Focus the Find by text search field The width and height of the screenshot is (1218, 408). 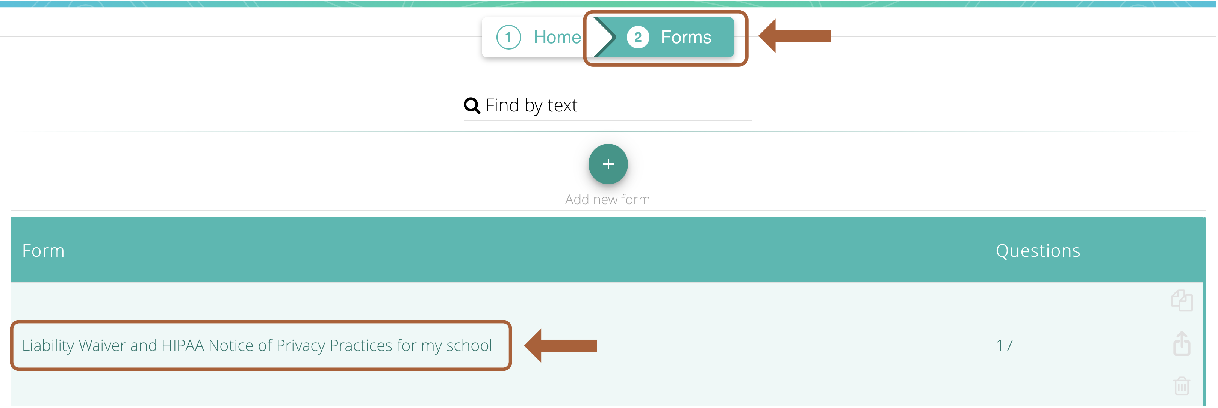pyautogui.click(x=608, y=106)
